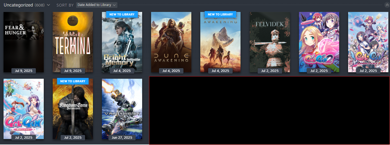The width and height of the screenshot is (390, 145).
Task: Click Jul 2, 2025 date under Felvidek
Action: pyautogui.click(x=270, y=71)
